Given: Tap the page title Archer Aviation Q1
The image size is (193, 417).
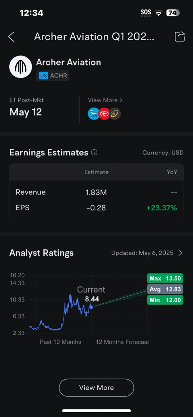Looking at the screenshot, I should pyautogui.click(x=94, y=37).
